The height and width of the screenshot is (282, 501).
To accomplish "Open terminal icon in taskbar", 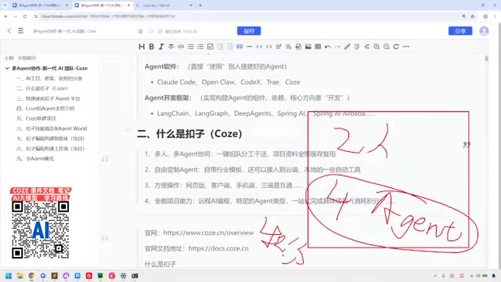I will coord(135,276).
